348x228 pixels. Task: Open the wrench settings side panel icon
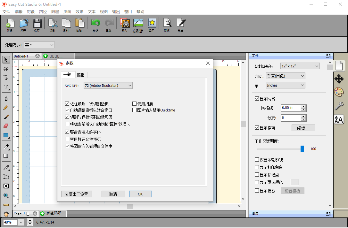click(x=339, y=106)
